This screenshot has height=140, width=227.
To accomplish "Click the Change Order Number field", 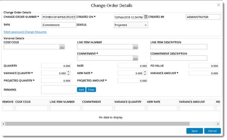I will [x=59, y=17].
